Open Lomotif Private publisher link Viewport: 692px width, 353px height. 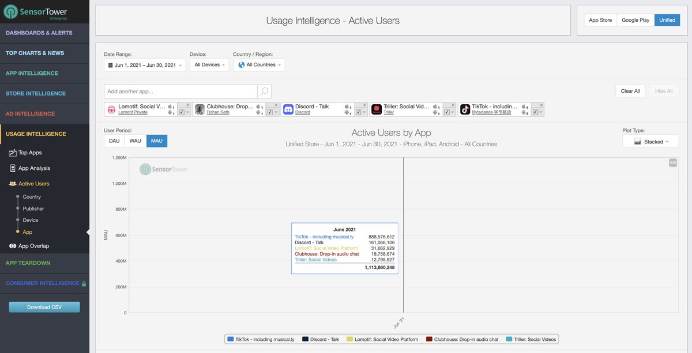click(x=133, y=112)
